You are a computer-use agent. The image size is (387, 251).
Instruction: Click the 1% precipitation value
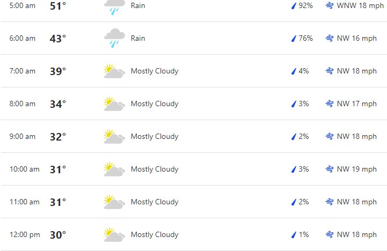coord(304,234)
